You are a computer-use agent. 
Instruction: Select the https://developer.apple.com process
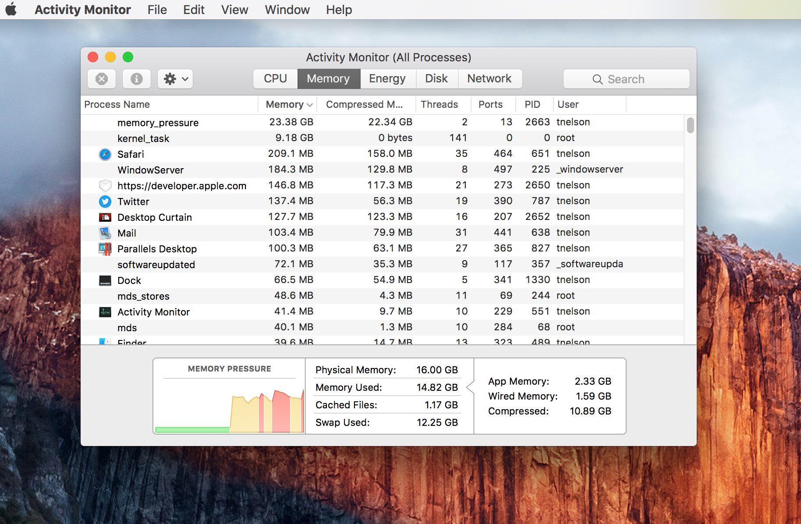pyautogui.click(x=182, y=186)
